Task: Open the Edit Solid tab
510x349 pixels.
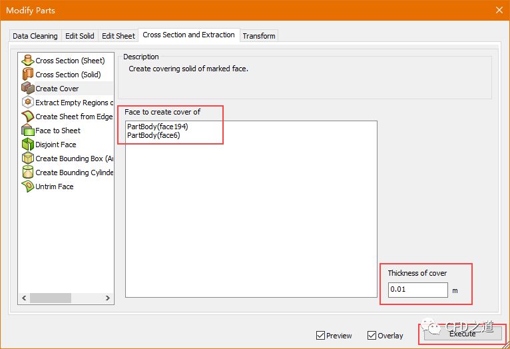Action: point(79,36)
